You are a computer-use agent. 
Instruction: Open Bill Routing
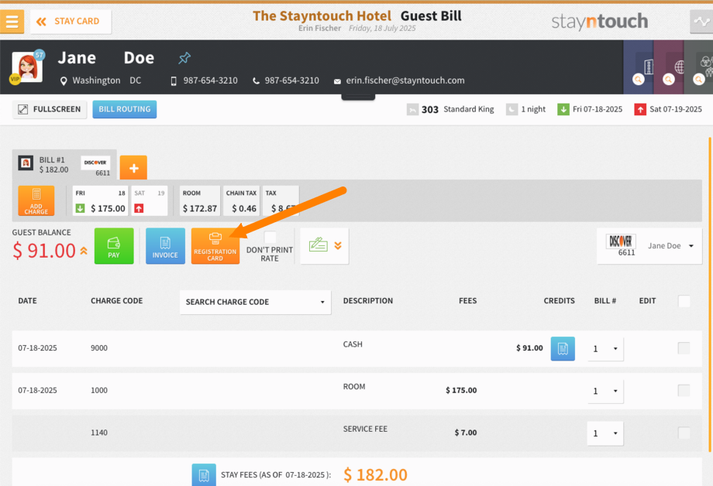pos(125,109)
